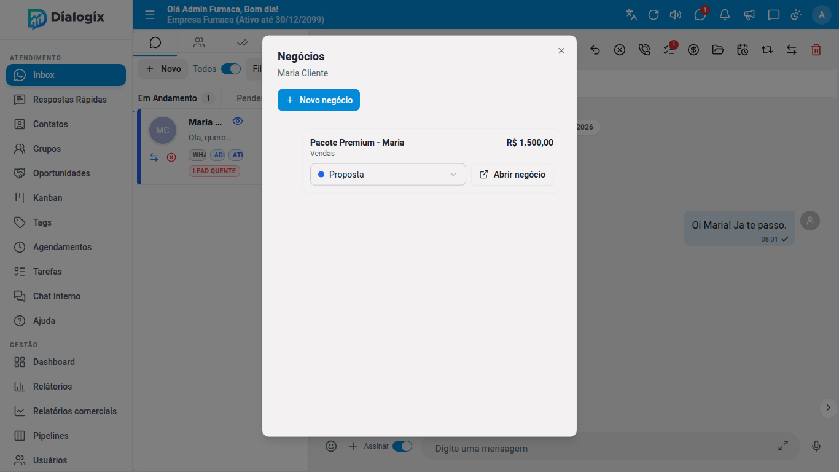Screen dimensions: 839x472
Task: Expand the right side panel chevron
Action: point(828,407)
